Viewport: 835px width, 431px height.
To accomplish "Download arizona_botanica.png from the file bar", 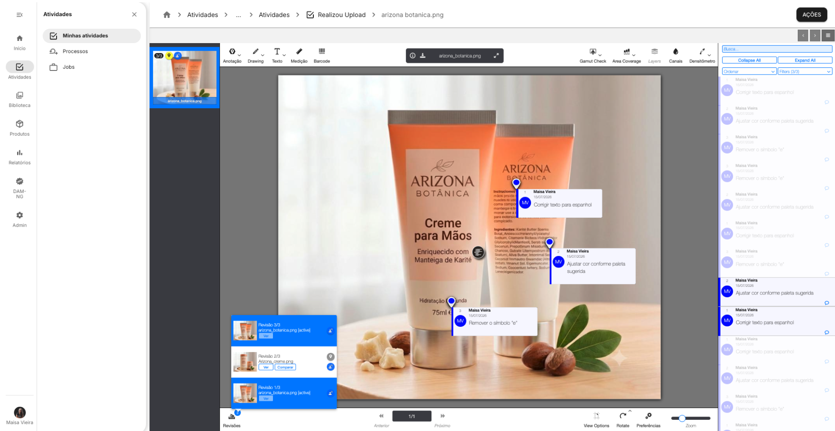I will [423, 56].
